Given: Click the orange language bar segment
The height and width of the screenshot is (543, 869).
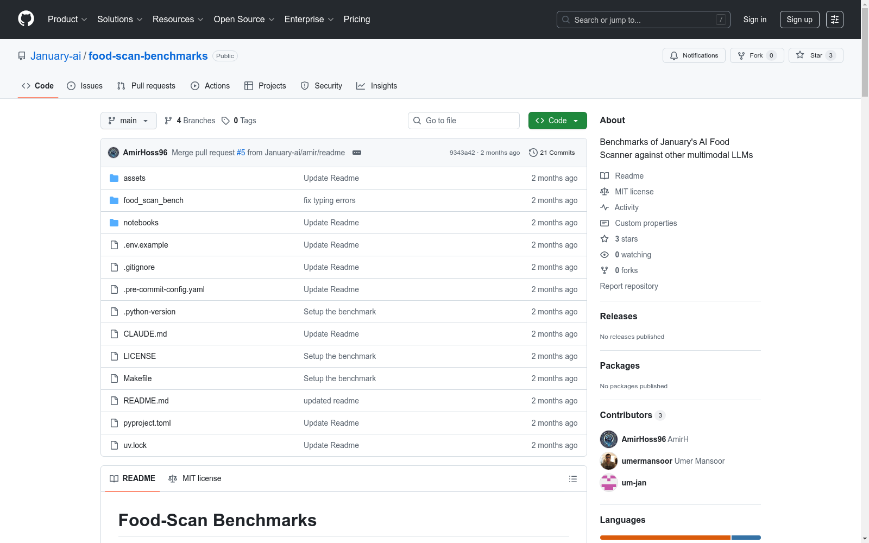Looking at the screenshot, I should pos(665,538).
